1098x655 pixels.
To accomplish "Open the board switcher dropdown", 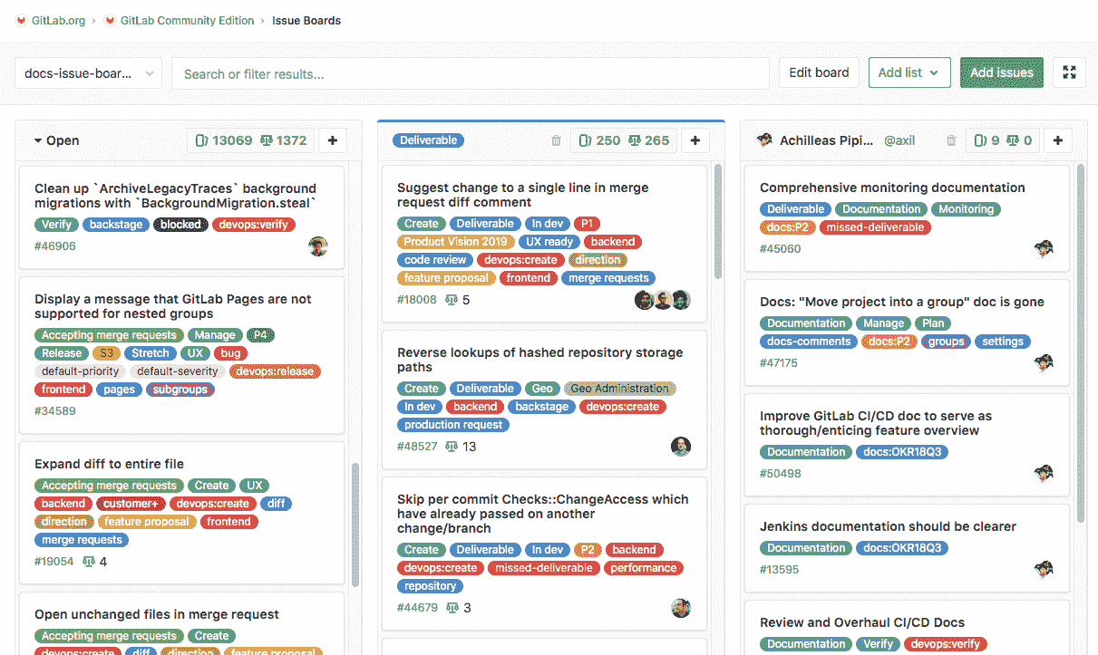I will [x=87, y=72].
